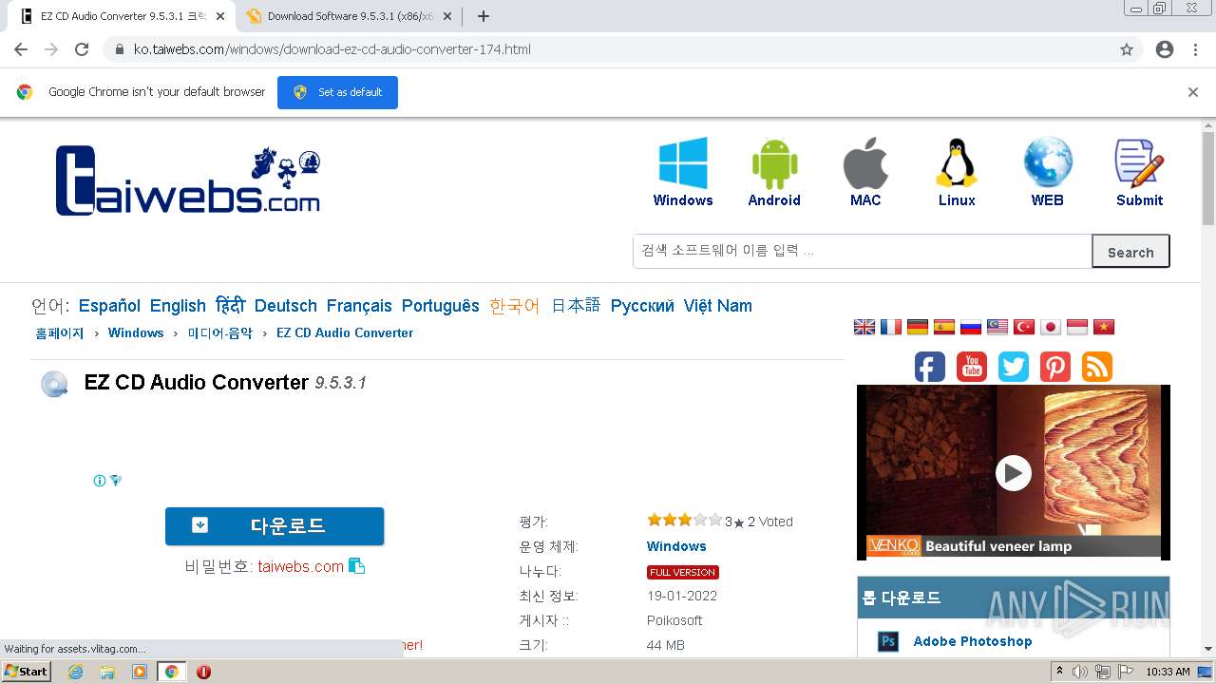1216x684 pixels.
Task: Click the ad info icon
Action: [x=100, y=481]
